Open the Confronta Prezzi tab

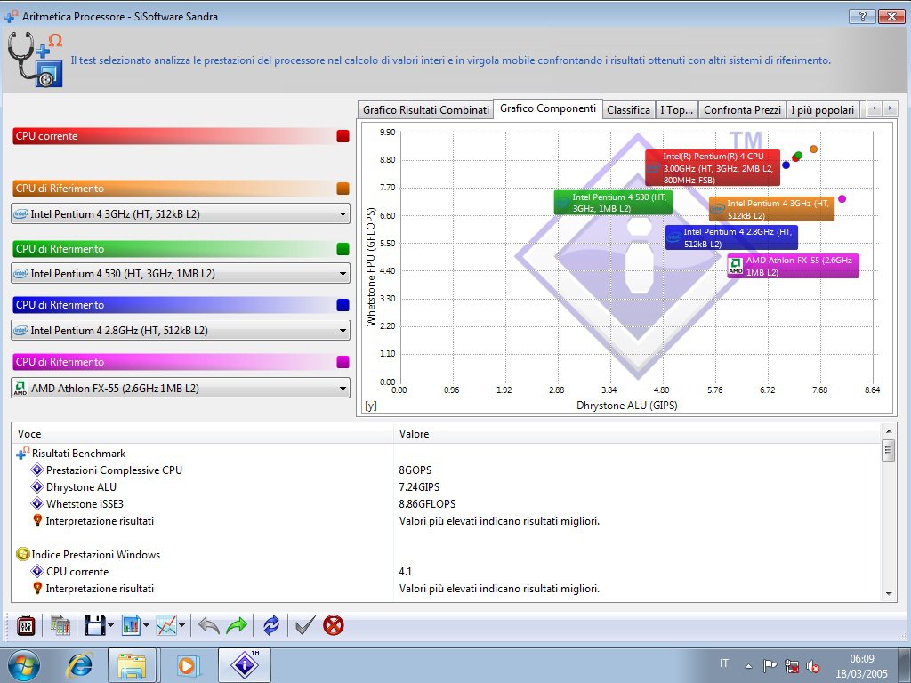(x=742, y=110)
